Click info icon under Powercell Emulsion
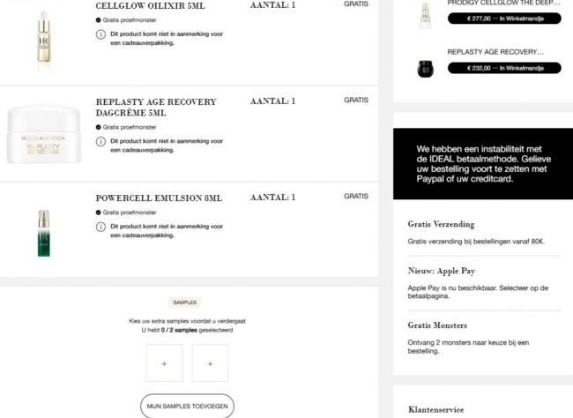The height and width of the screenshot is (418, 573). coord(100,227)
